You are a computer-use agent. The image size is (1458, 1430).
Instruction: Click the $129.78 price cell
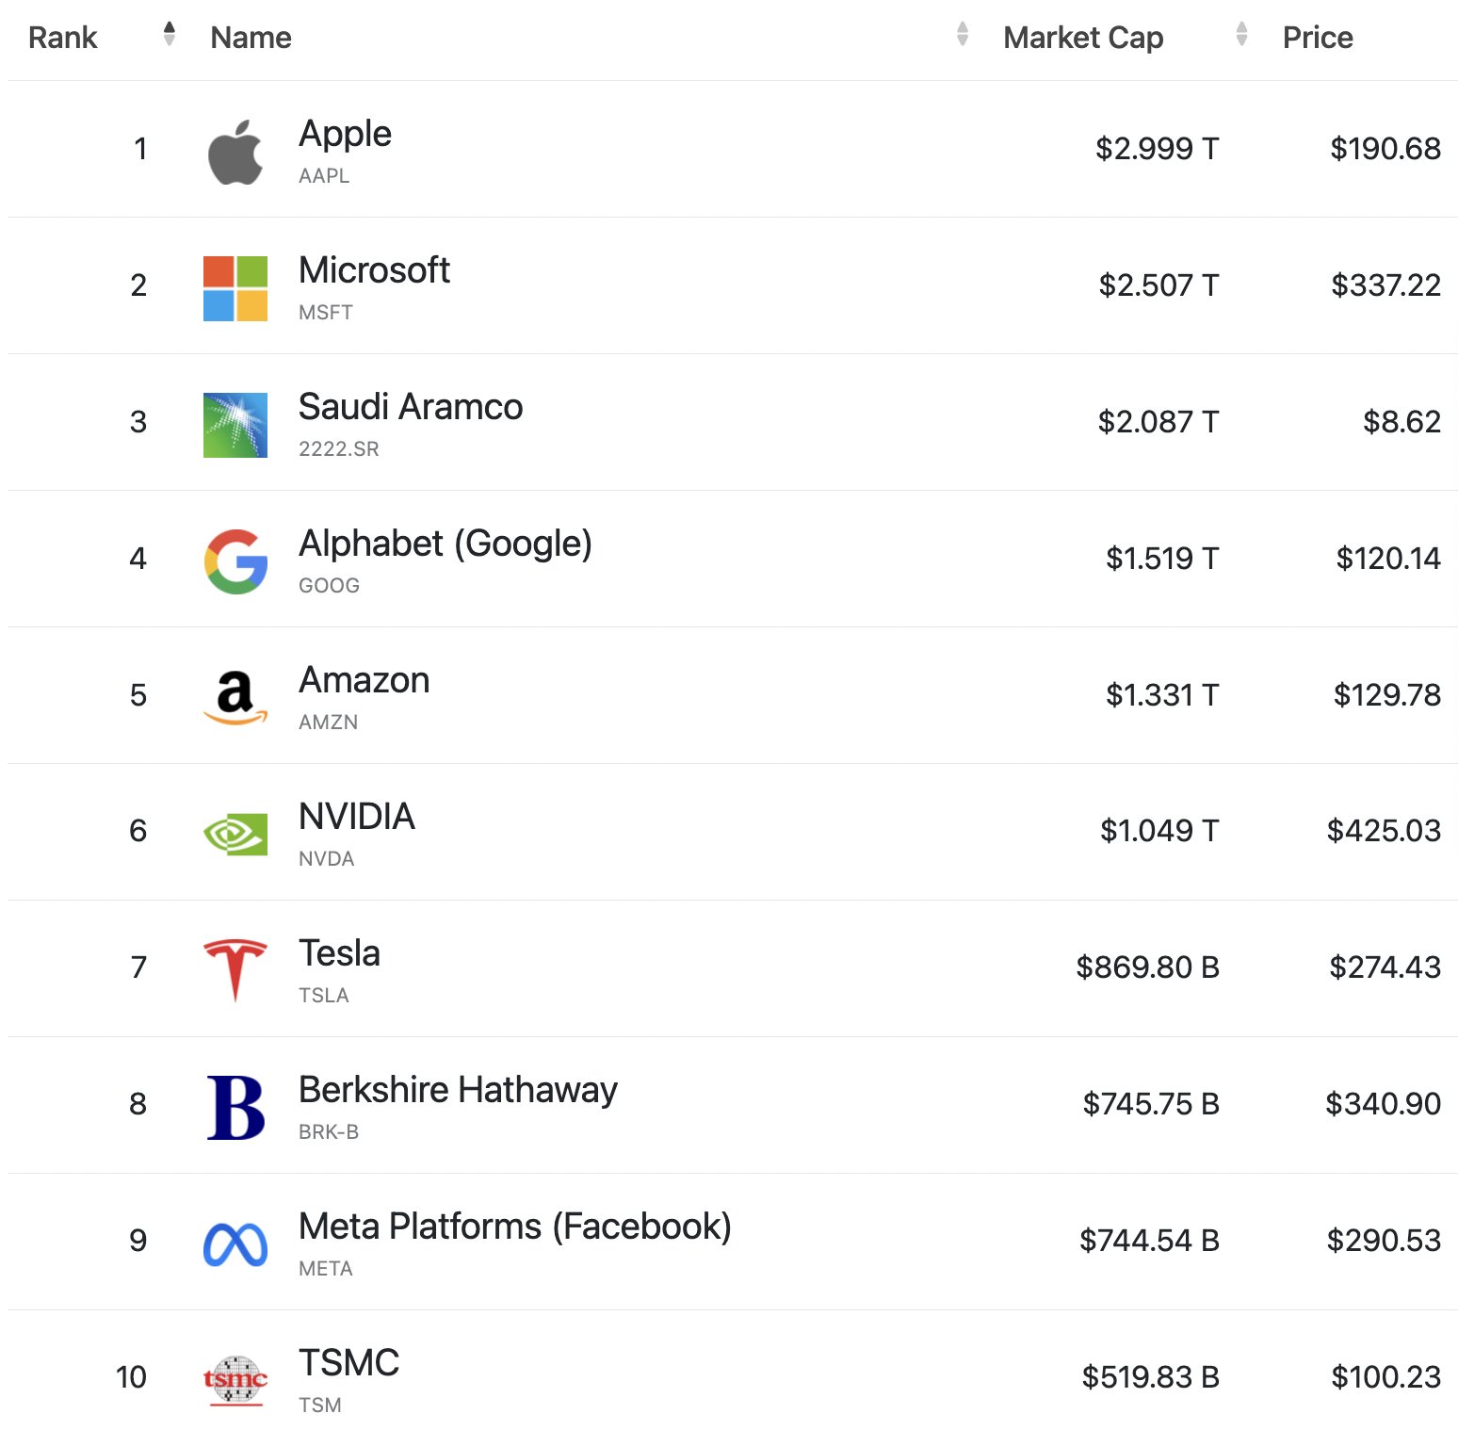tap(1387, 695)
